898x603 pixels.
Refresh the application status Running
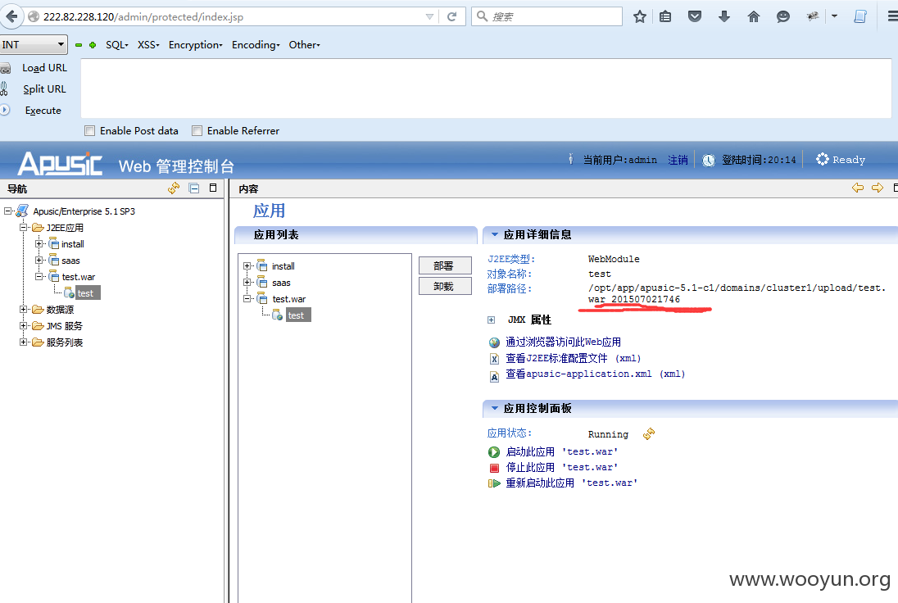(x=649, y=434)
